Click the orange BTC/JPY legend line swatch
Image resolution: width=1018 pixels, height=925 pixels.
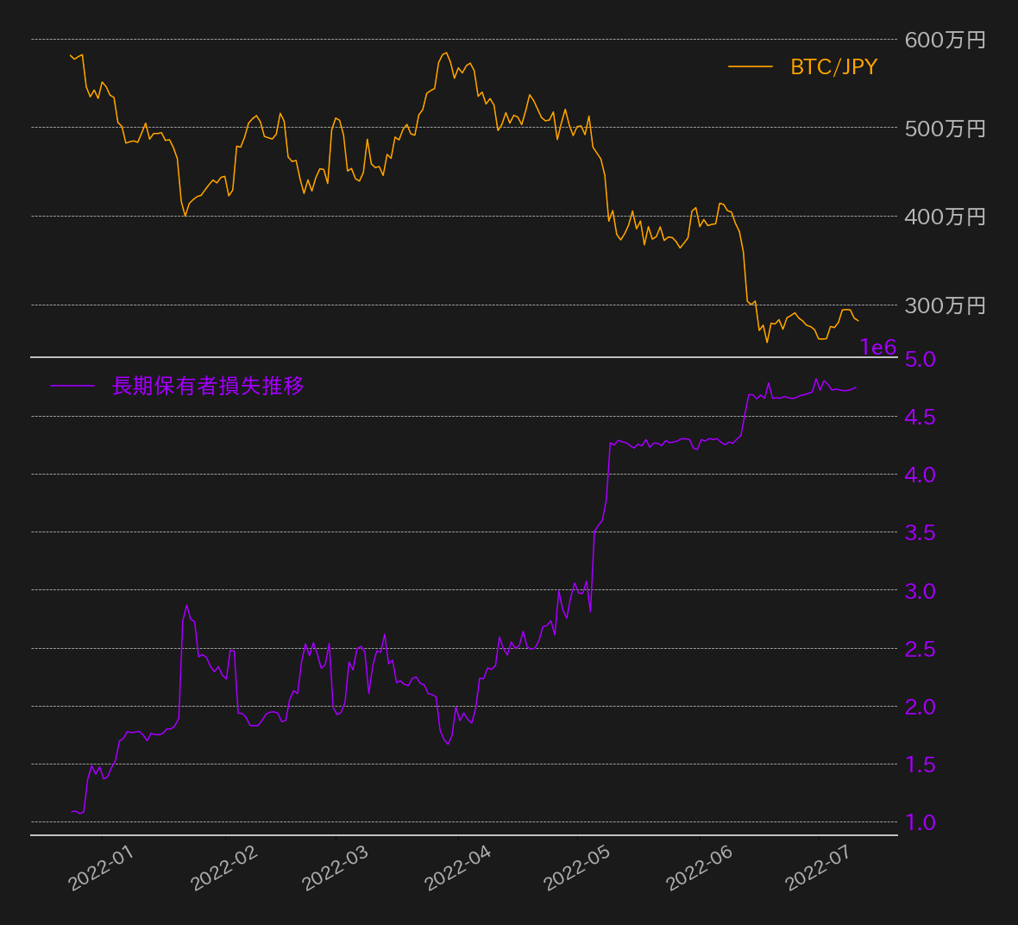750,66
